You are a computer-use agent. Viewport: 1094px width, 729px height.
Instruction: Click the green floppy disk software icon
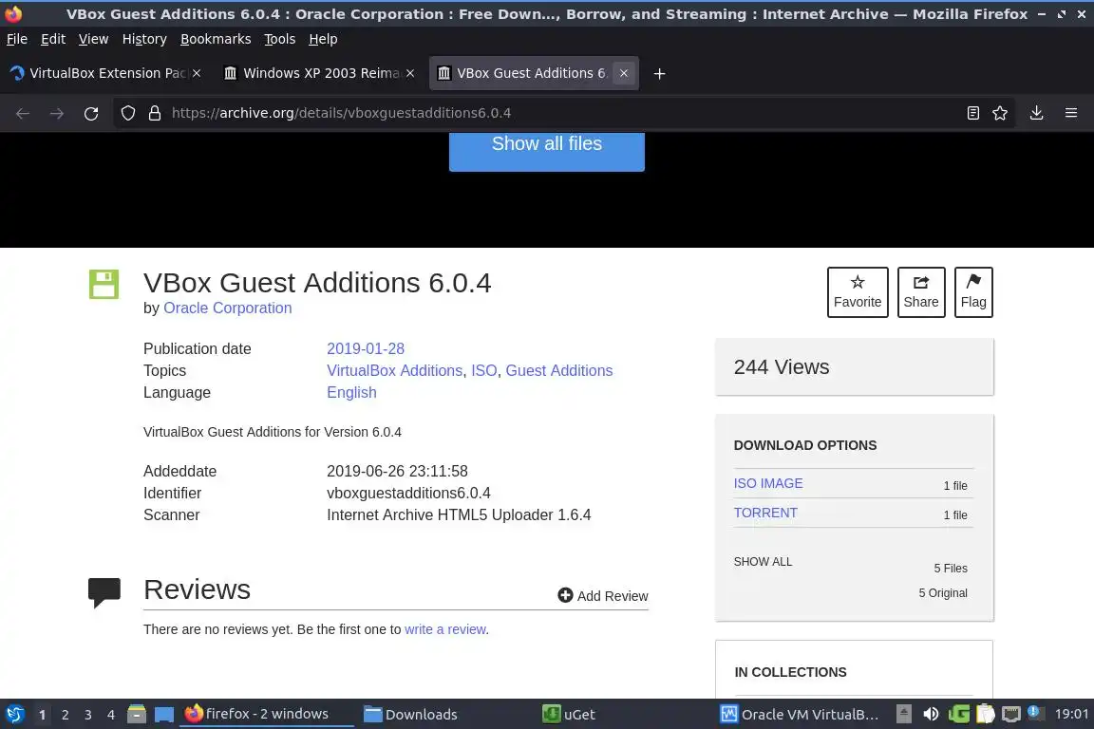click(x=104, y=284)
